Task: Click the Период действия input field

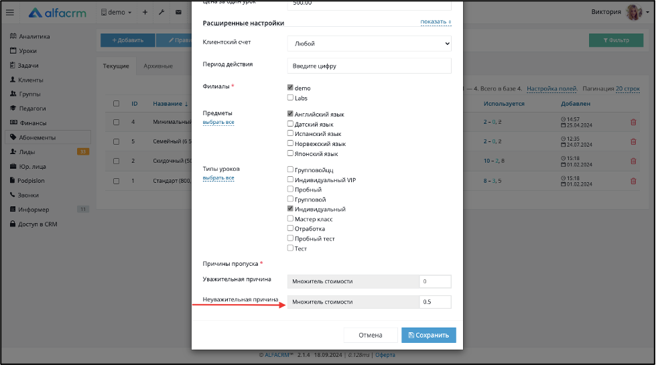Action: click(x=369, y=66)
